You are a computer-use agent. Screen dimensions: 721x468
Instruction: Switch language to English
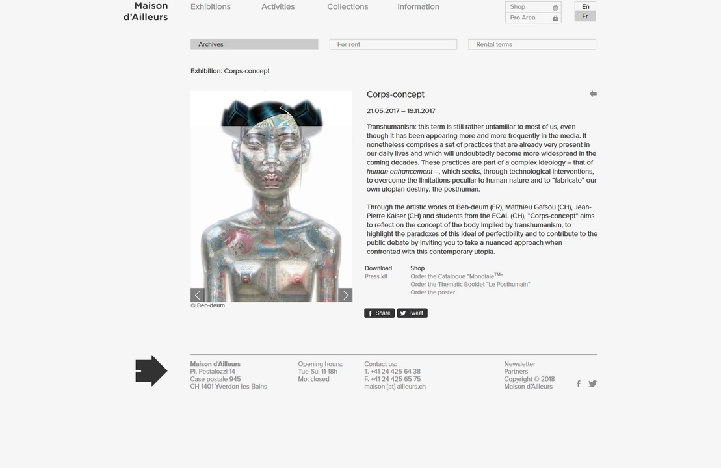click(x=585, y=6)
